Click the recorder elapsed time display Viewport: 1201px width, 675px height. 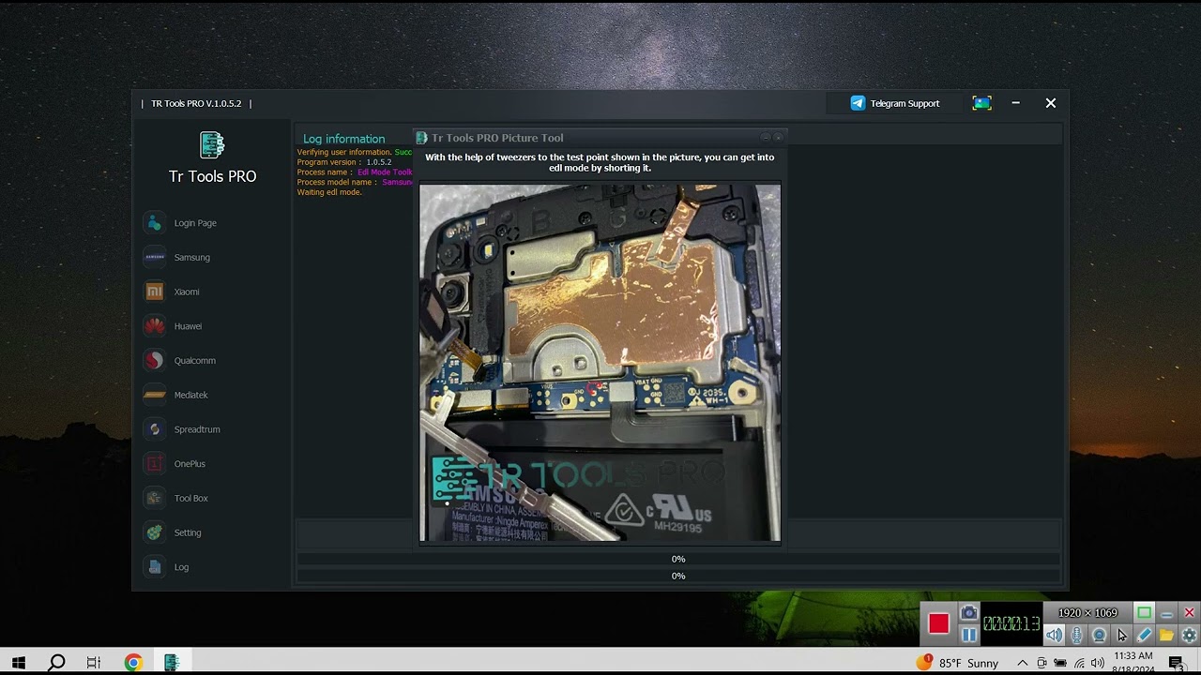click(1011, 624)
